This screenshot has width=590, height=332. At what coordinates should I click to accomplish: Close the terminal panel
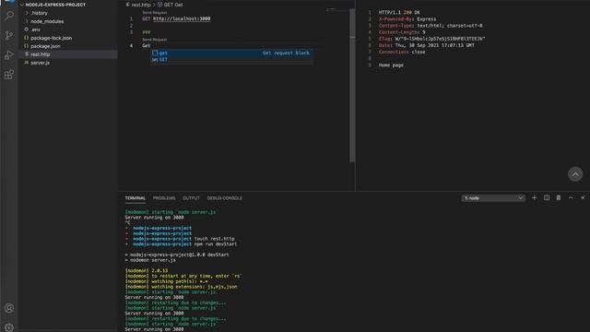pos(583,197)
